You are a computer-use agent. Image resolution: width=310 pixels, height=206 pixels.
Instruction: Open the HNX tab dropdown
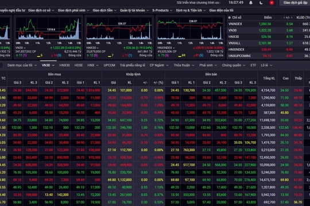pos(93,65)
